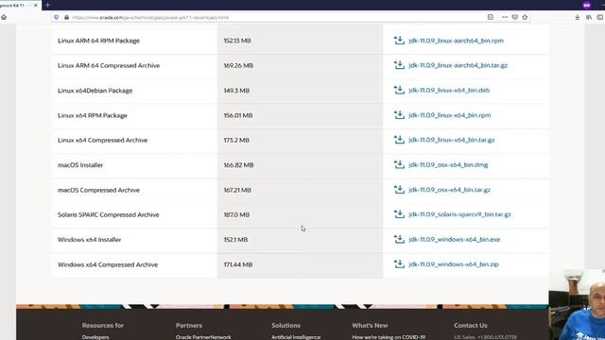Image resolution: width=605 pixels, height=340 pixels.
Task: Close the current browser tab
Action: (36, 6)
